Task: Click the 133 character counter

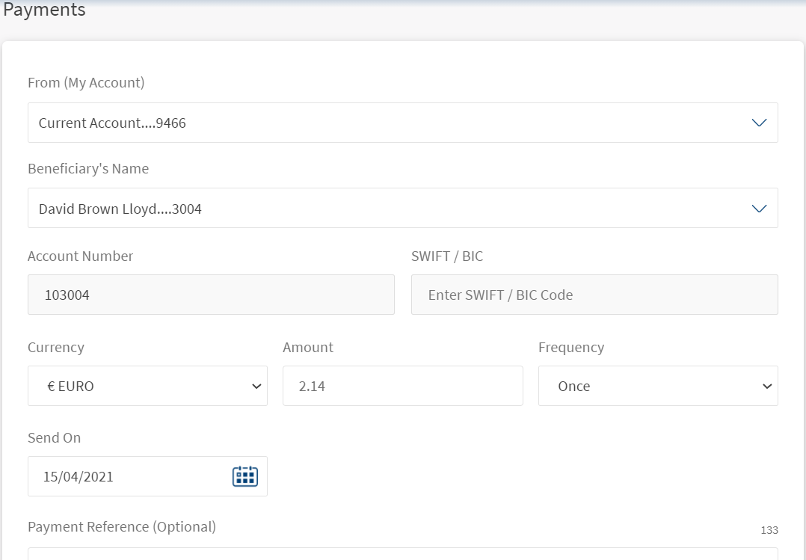Action: (x=769, y=530)
